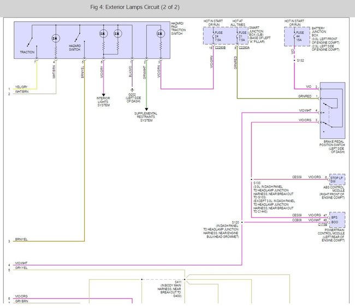The image size is (355, 308).
Task: Click the arrowhead pointing to Supplemental Restraints System
Action: coord(146,110)
